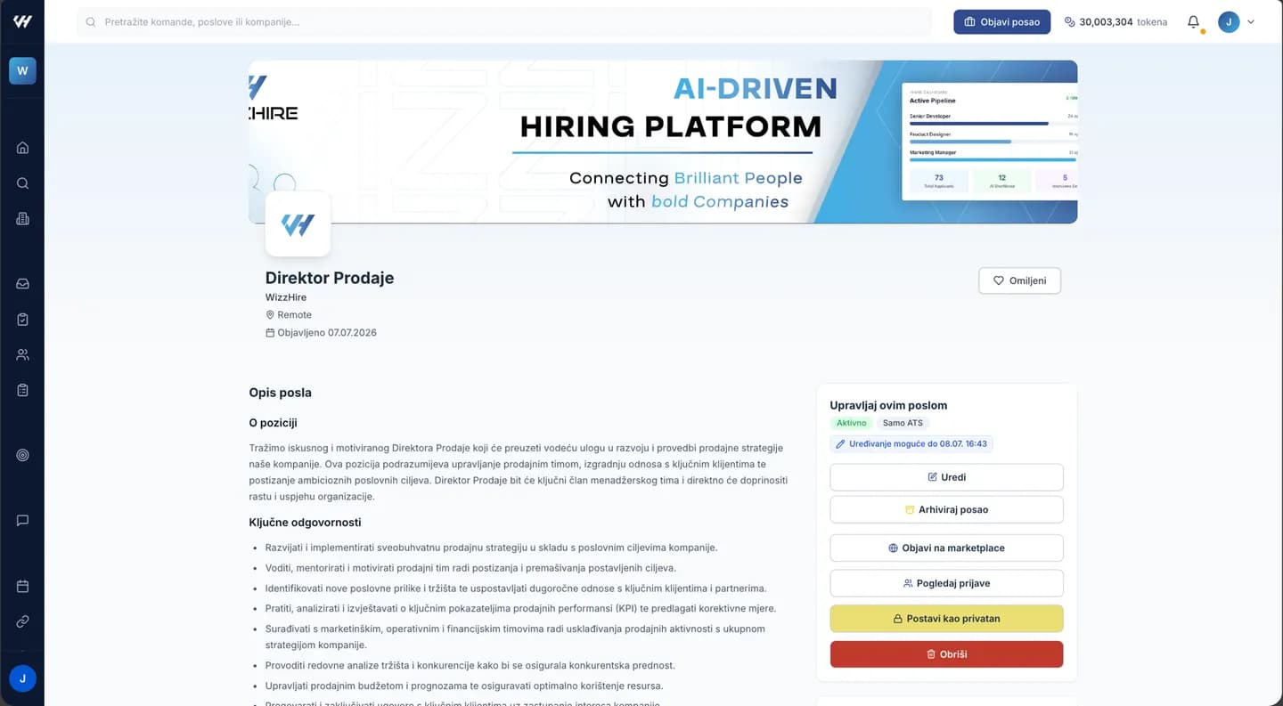Open the clipboard-list icon in sidebar
Viewport: 1283px width, 706px height.
click(22, 390)
